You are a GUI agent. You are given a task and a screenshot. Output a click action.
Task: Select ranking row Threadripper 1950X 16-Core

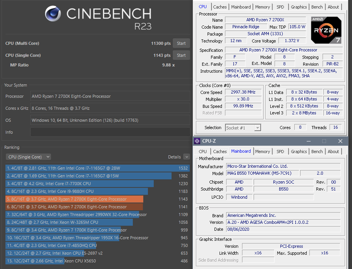click(98, 238)
